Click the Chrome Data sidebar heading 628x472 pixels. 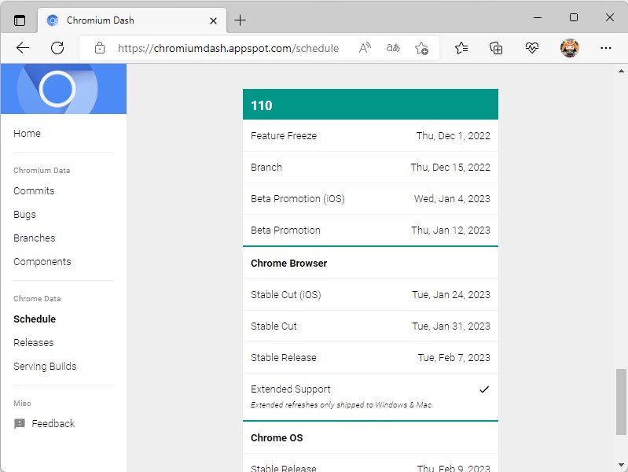coord(37,298)
